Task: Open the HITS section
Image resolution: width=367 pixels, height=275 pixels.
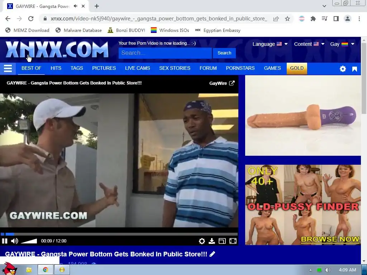Action: point(56,68)
